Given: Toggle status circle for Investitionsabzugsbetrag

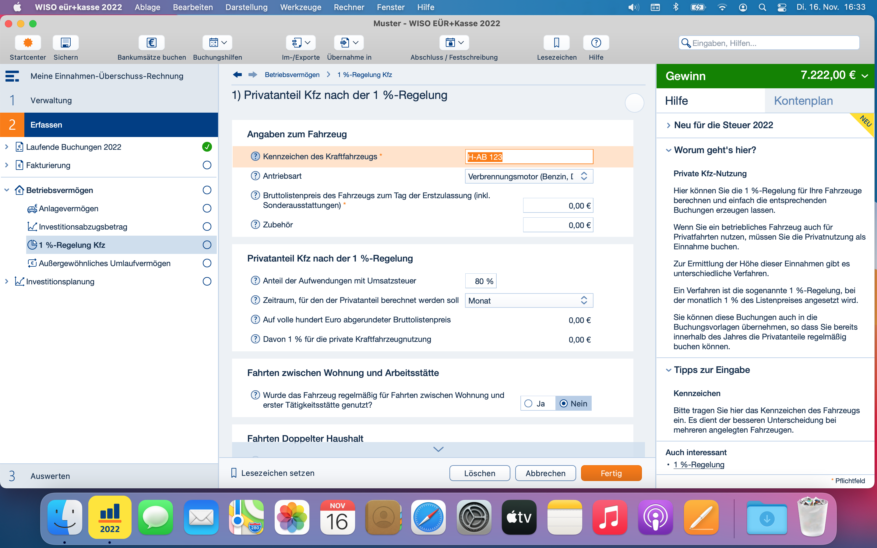Looking at the screenshot, I should click(x=207, y=227).
